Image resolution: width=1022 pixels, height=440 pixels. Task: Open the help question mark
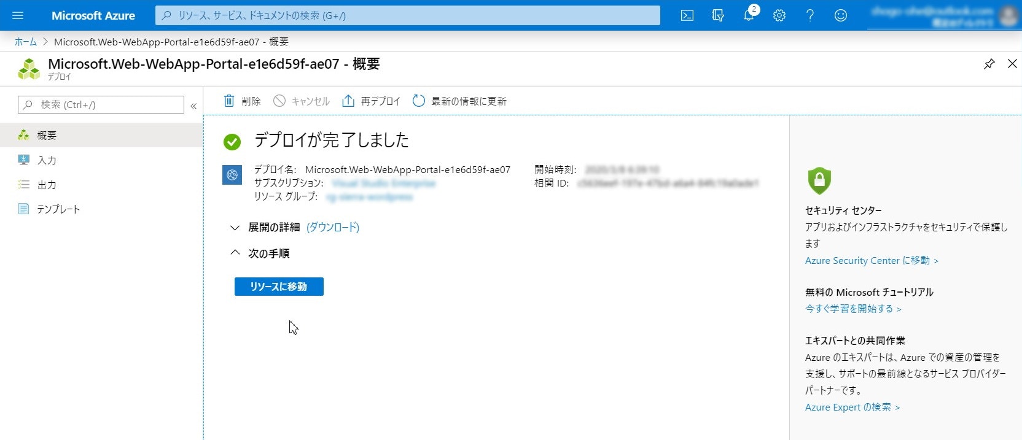point(810,15)
